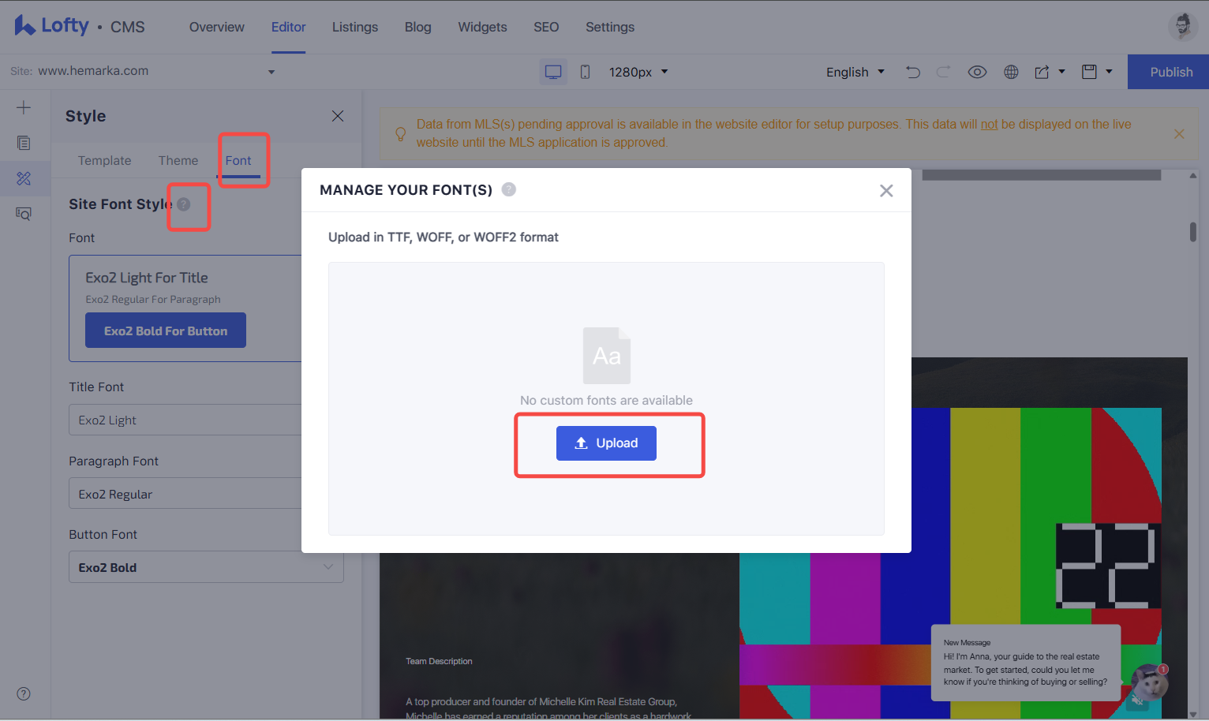Open the Settings section
Image resolution: width=1209 pixels, height=721 pixels.
point(609,27)
